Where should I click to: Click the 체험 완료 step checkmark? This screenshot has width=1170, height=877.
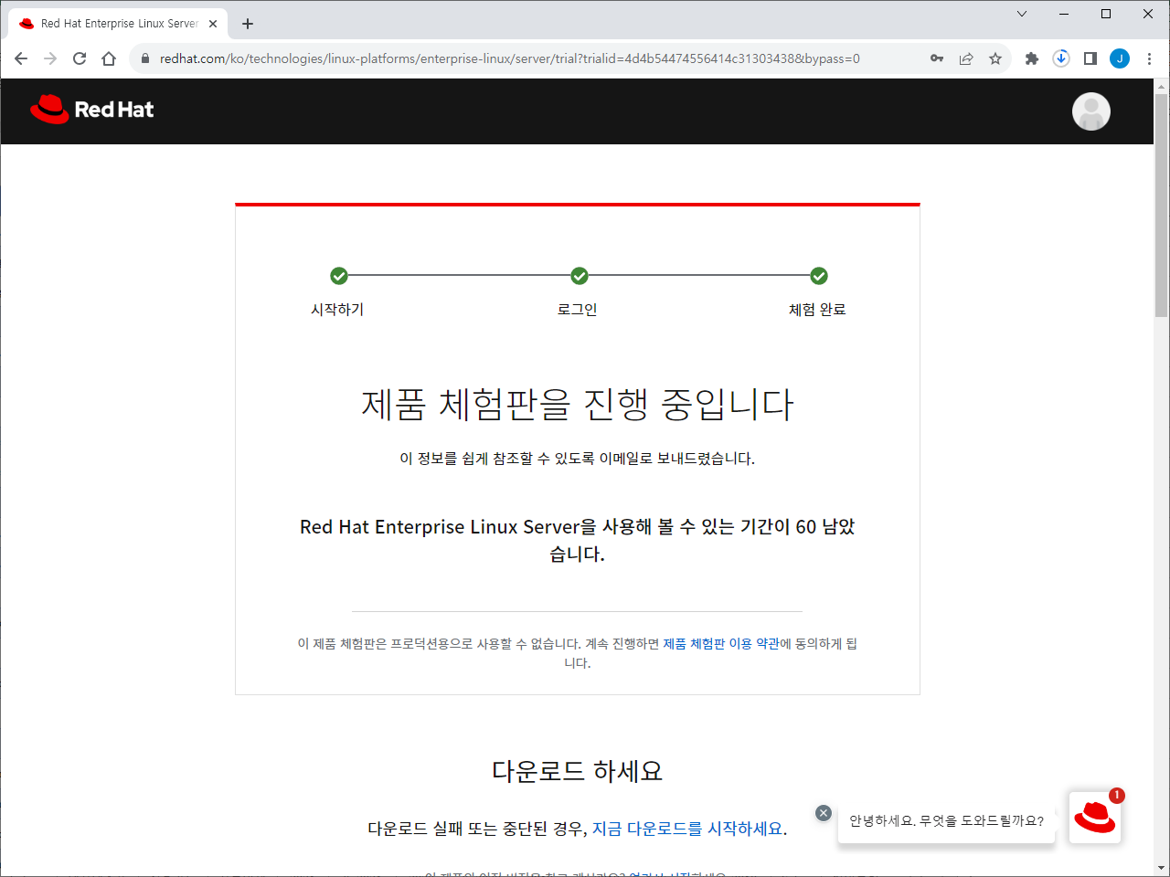[x=819, y=276]
